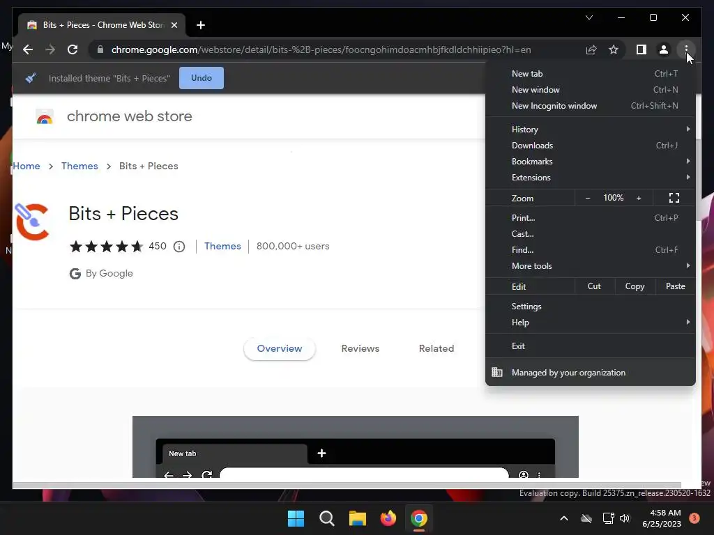Click the taskbar clock and date
The height and width of the screenshot is (535, 714).
click(x=662, y=518)
